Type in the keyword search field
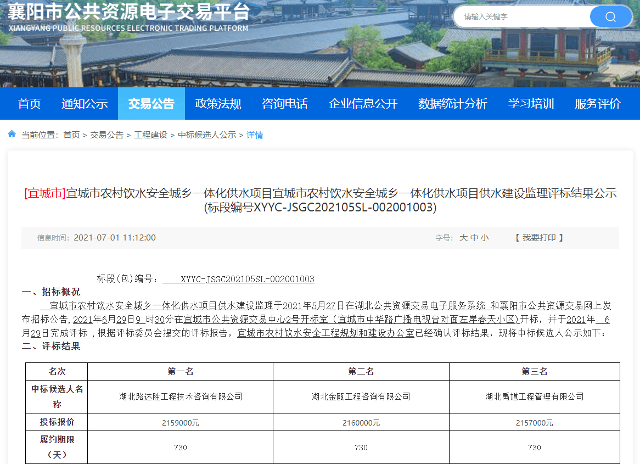The width and height of the screenshot is (640, 464). [521, 16]
